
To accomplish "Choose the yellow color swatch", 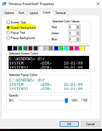I will tap(82, 48).
